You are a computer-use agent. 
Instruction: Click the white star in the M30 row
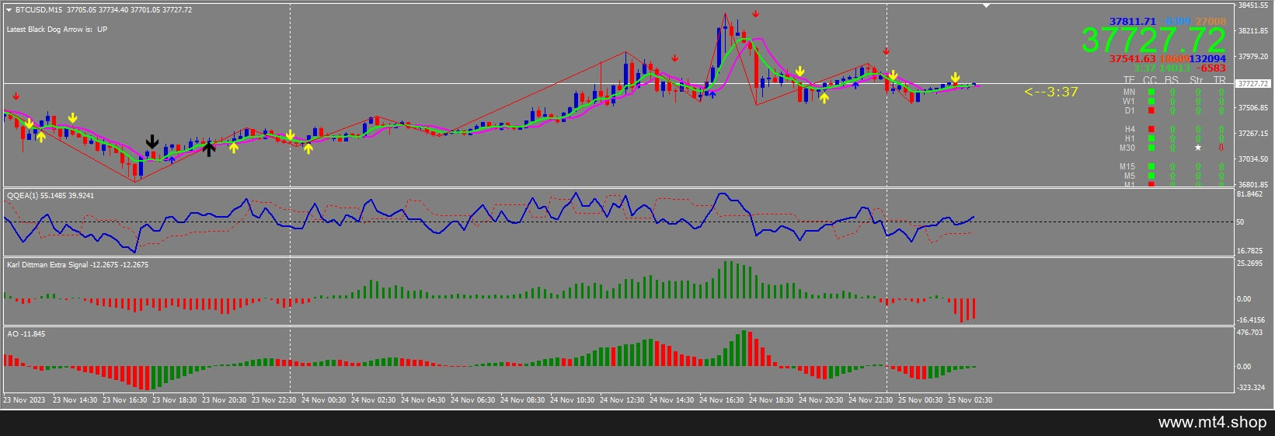pyautogui.click(x=1198, y=148)
